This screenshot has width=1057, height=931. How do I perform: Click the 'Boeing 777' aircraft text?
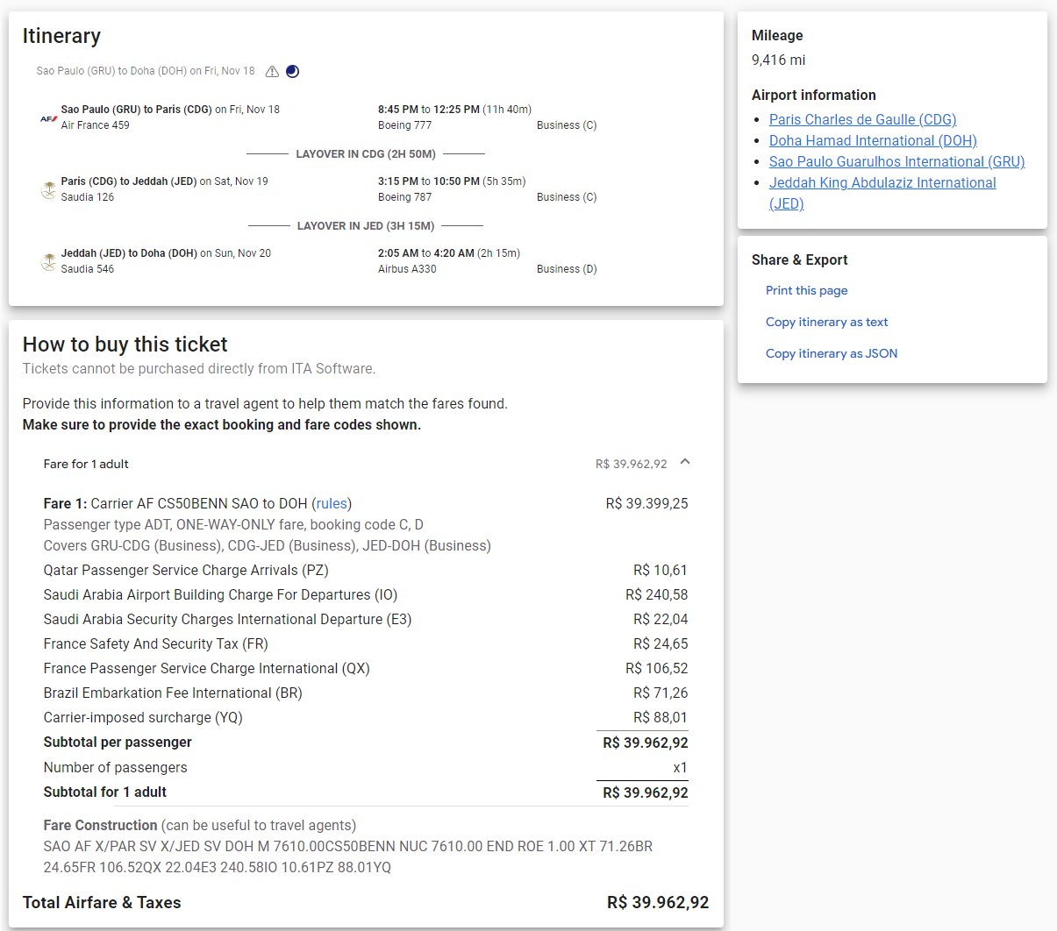click(x=404, y=125)
